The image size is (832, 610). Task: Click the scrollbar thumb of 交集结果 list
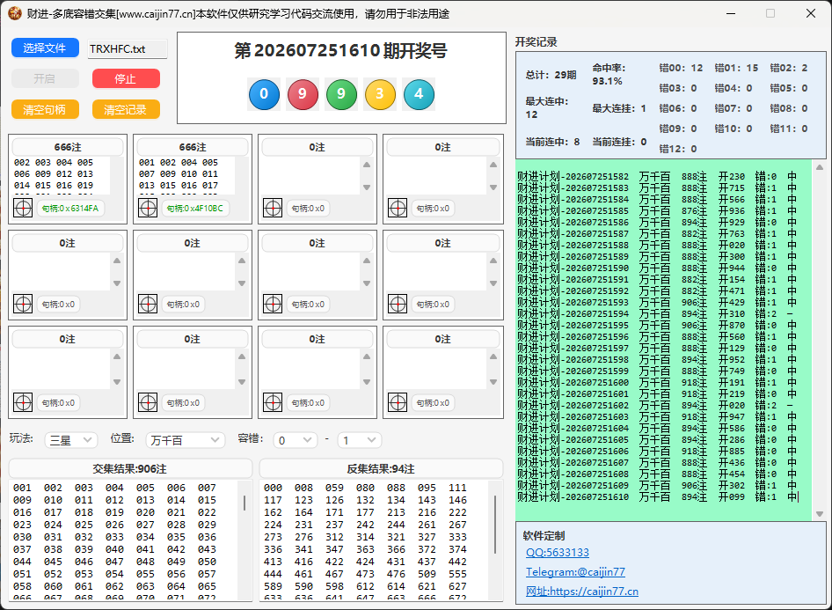click(244, 503)
